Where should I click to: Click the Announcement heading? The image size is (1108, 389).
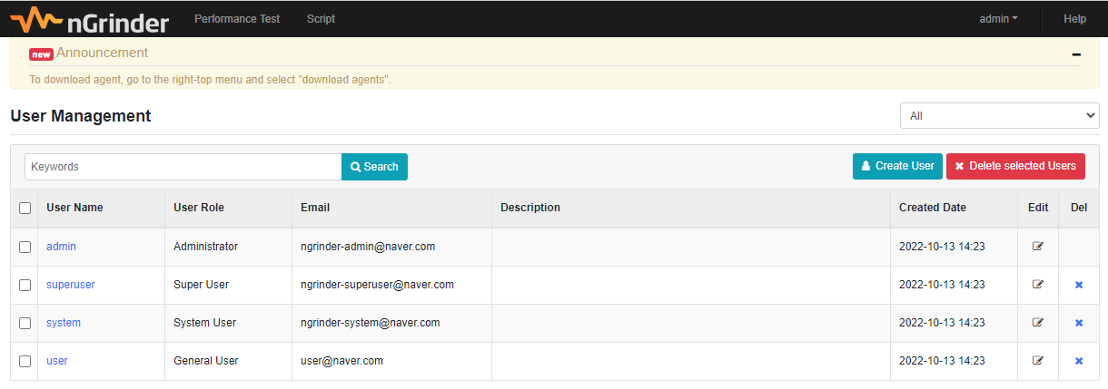click(102, 53)
